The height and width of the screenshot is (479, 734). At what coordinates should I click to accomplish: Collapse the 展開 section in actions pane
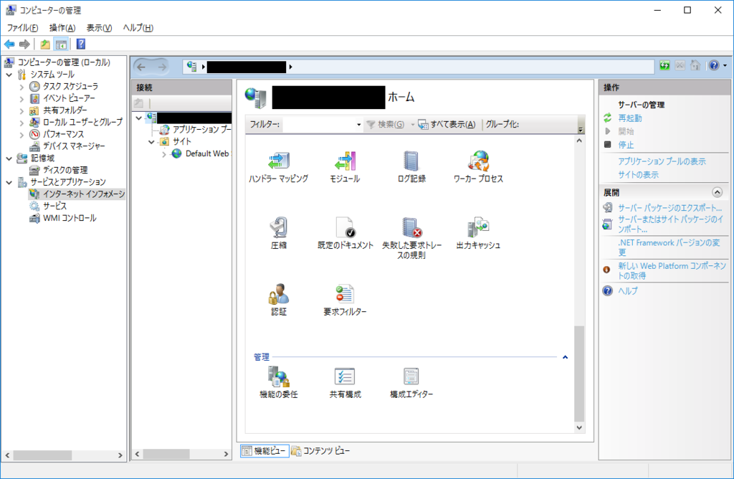click(x=717, y=192)
